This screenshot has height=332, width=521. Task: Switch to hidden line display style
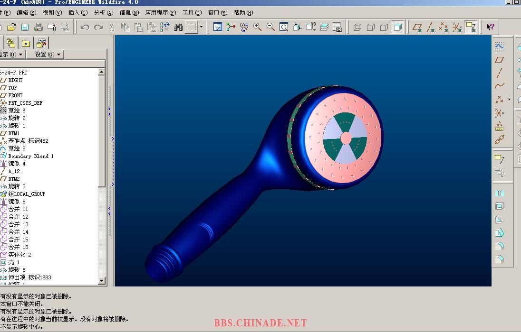[371, 27]
